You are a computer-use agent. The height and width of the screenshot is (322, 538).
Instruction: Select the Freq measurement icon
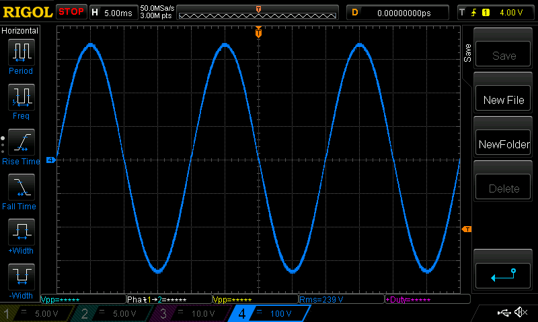[x=21, y=97]
